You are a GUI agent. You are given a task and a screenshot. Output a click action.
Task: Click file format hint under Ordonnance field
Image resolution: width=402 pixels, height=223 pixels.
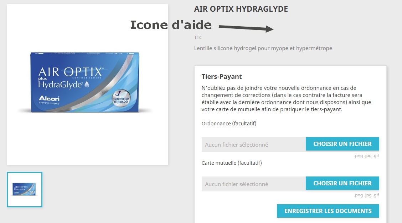[366, 156]
